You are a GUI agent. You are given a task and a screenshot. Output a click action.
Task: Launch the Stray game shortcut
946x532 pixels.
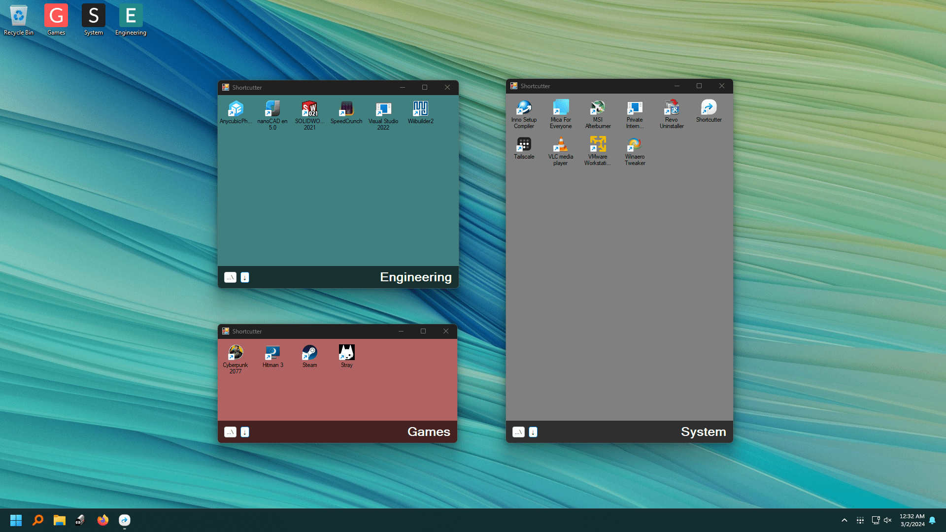[x=346, y=353]
